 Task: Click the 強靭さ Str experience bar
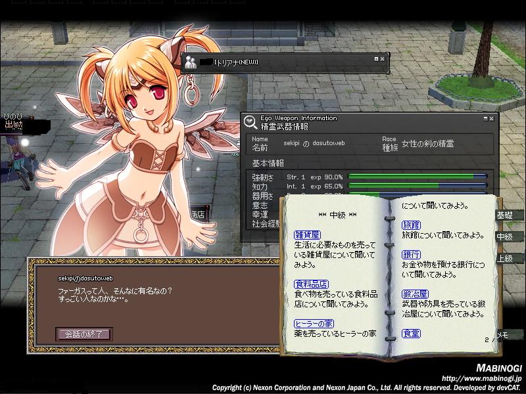pyautogui.click(x=418, y=176)
